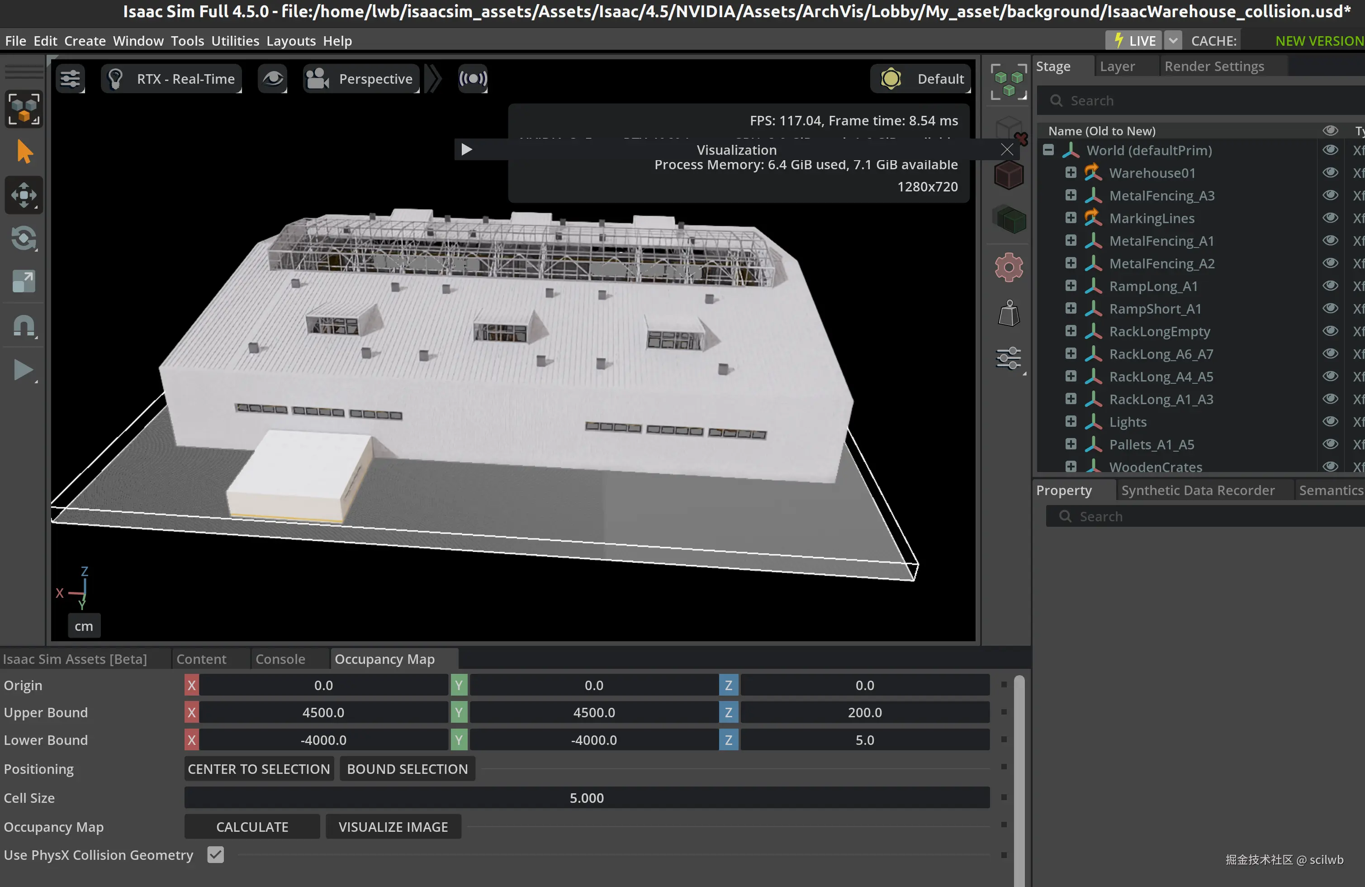Switch to the Console tab
1365x887 pixels.
pyautogui.click(x=280, y=658)
